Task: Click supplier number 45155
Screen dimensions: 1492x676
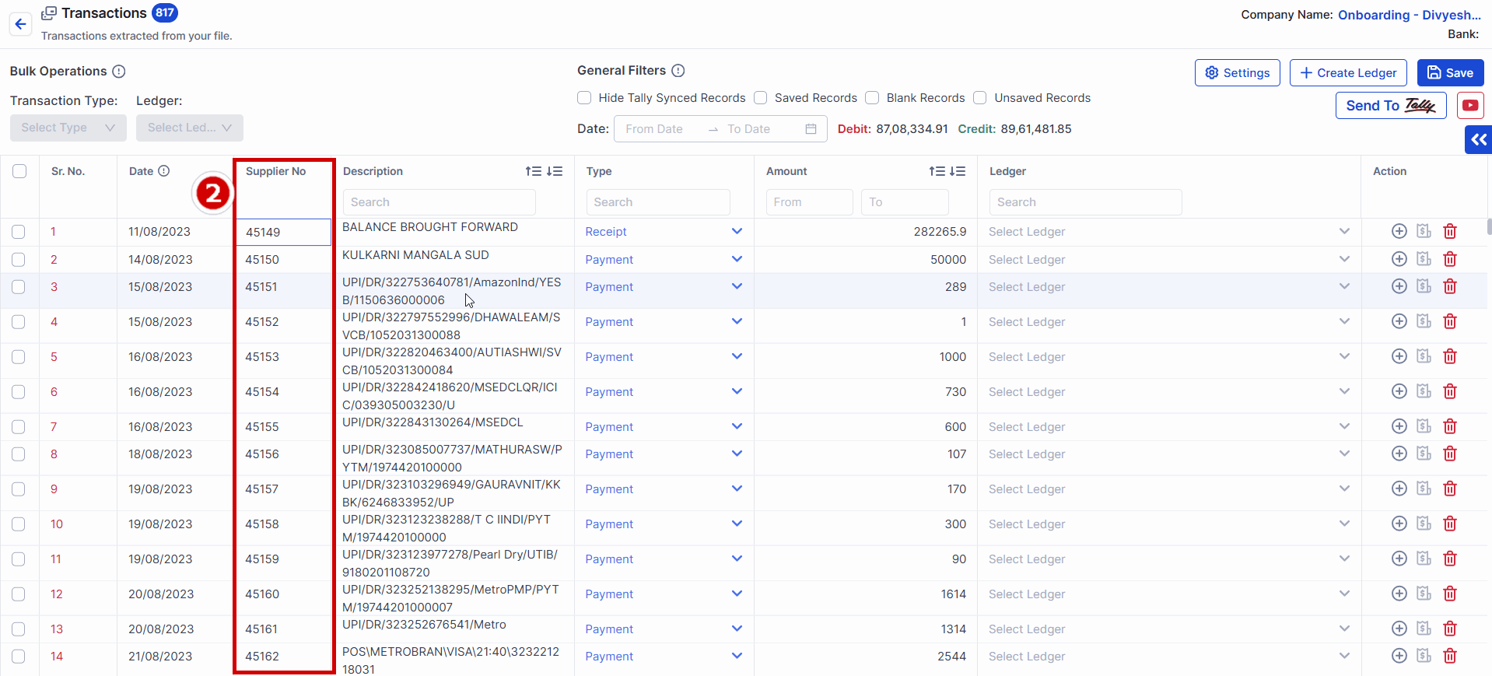Action: point(262,427)
